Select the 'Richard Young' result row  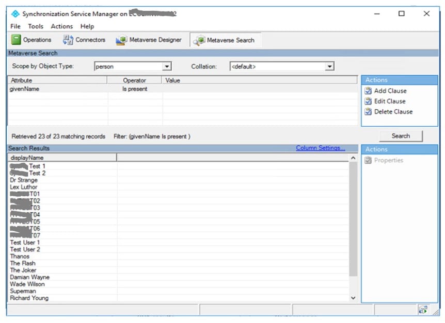178,298
